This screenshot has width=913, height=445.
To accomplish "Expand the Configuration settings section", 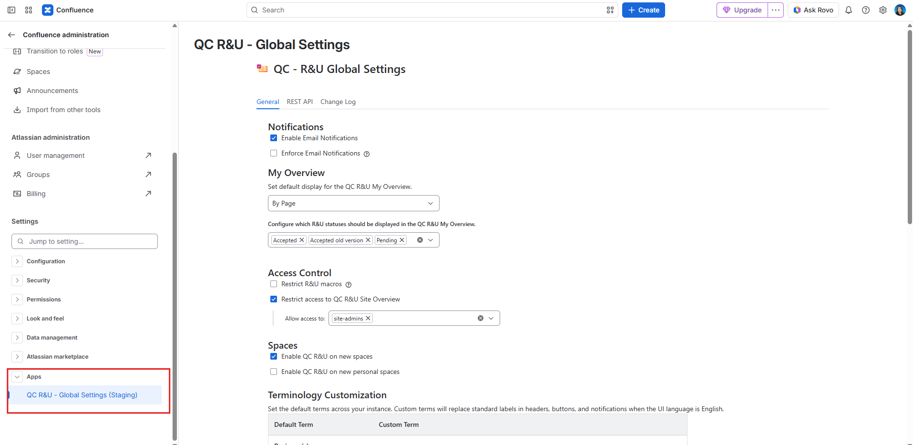I will click(x=17, y=261).
